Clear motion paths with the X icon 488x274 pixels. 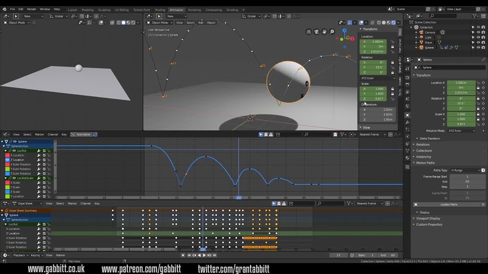pyautogui.click(x=483, y=204)
